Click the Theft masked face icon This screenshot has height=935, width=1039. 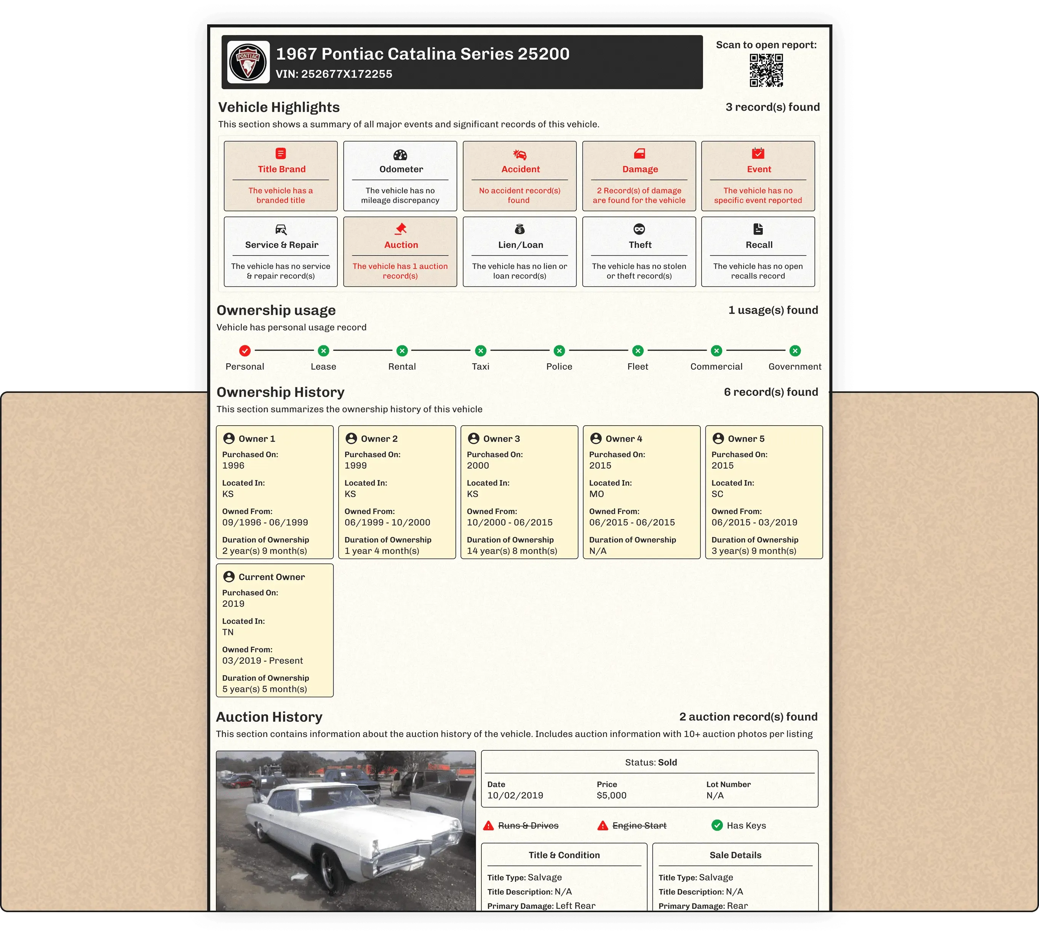click(639, 229)
